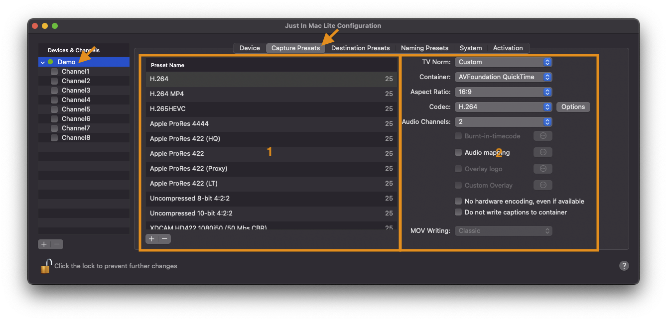This screenshot has height=321, width=667.
Task: Enable the Channel3 checkbox
Action: click(x=54, y=91)
